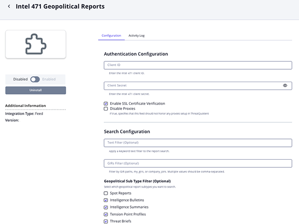Uncheck the Threat Briefs checkbox

click(x=106, y=222)
